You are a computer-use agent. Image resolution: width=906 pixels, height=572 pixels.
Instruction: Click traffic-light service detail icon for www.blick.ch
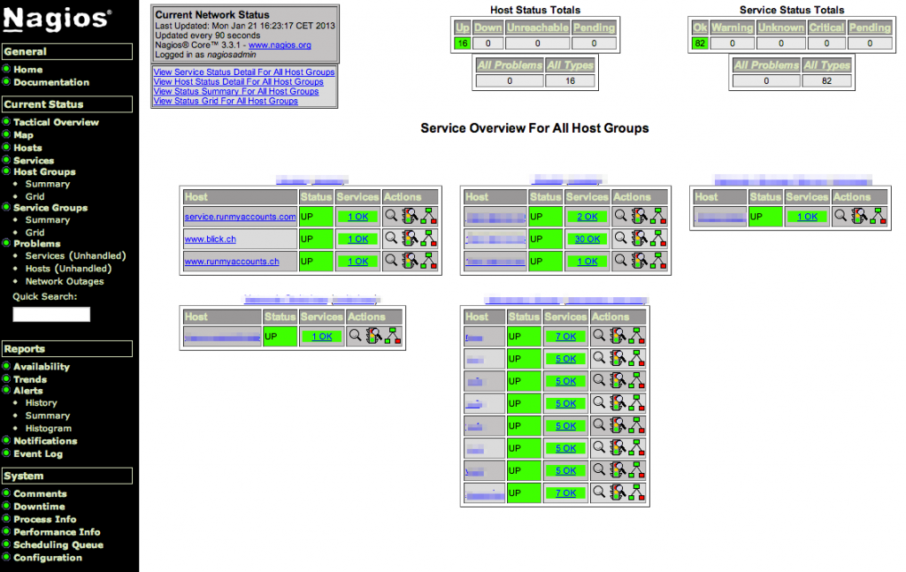point(410,239)
